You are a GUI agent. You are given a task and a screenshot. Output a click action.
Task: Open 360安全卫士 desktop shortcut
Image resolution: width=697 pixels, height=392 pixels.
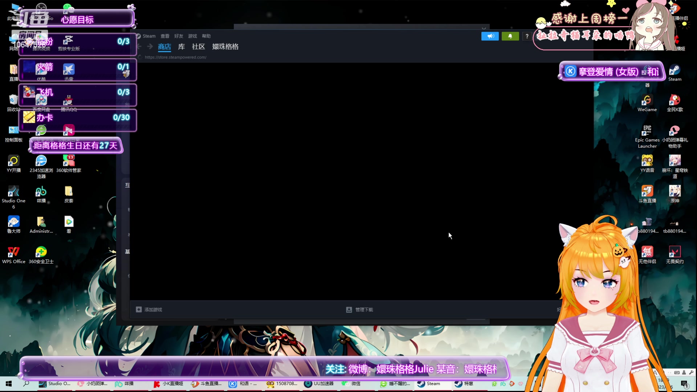[41, 255]
